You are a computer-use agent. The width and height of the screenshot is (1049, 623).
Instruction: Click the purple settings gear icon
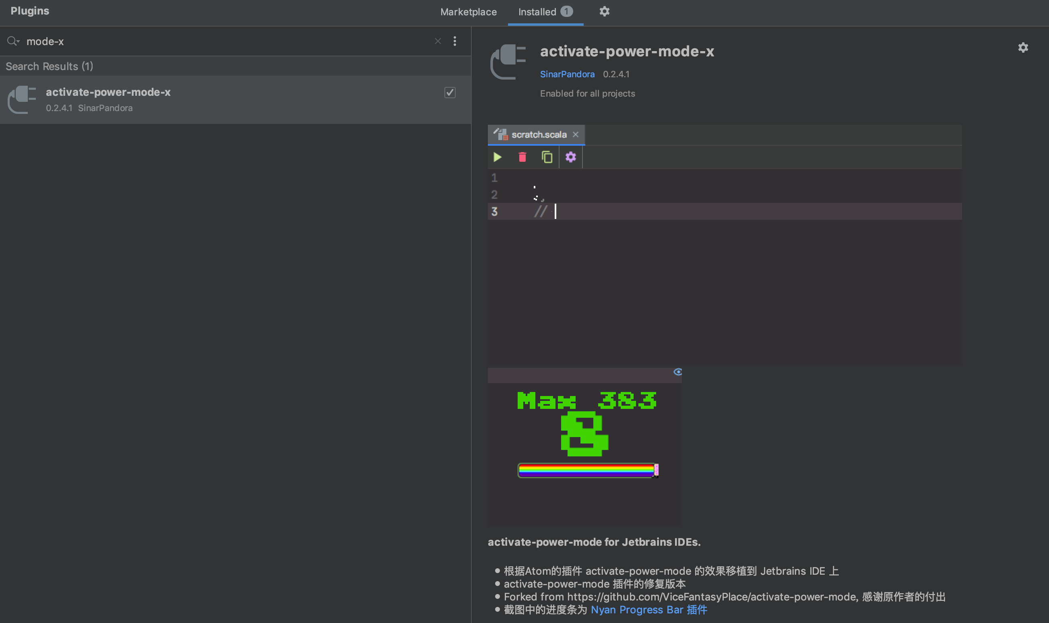click(570, 157)
